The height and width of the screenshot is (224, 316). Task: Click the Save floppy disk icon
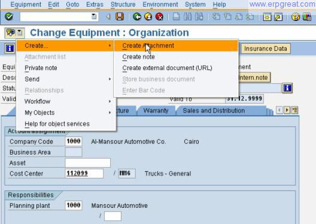(x=120, y=17)
